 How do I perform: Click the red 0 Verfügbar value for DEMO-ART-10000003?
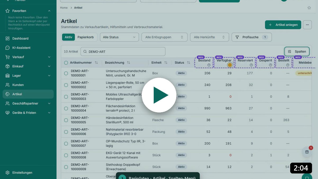click(231, 97)
